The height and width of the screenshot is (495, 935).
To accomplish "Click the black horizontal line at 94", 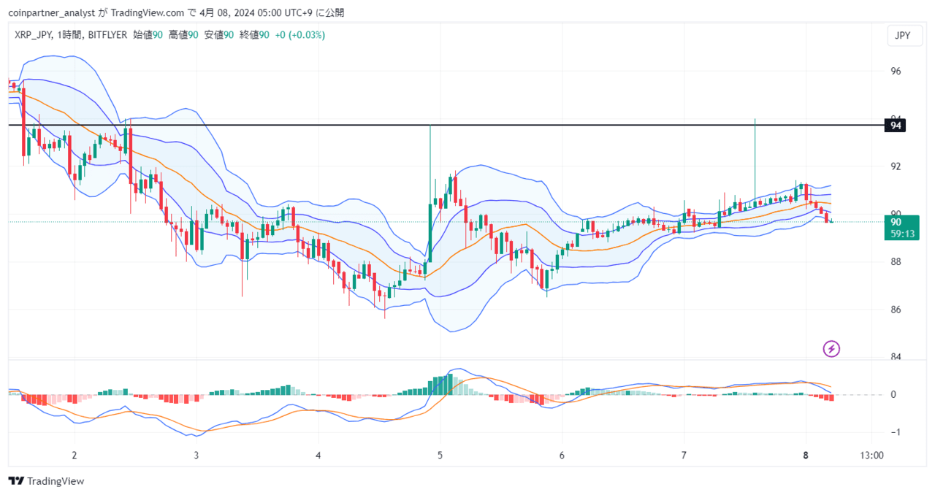I will [x=446, y=125].
